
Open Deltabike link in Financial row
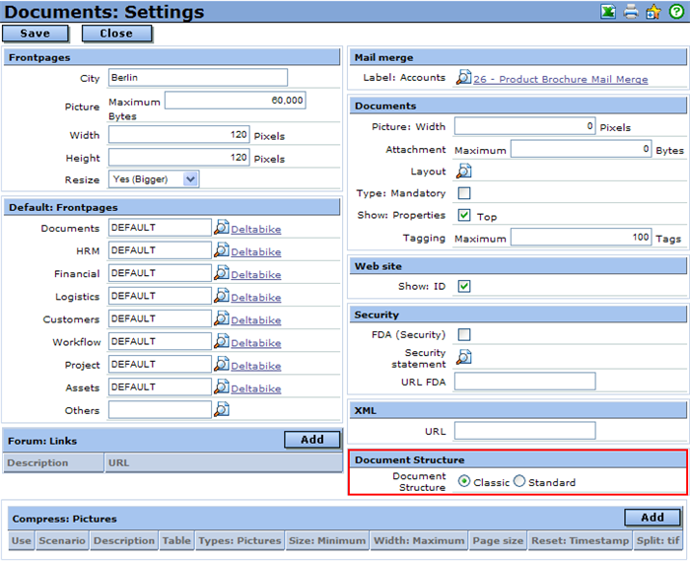pyautogui.click(x=255, y=274)
